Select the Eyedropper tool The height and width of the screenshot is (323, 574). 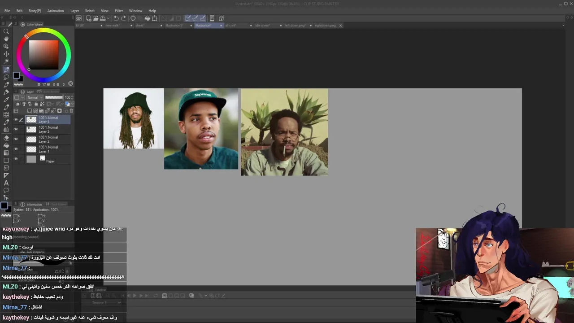(x=6, y=99)
